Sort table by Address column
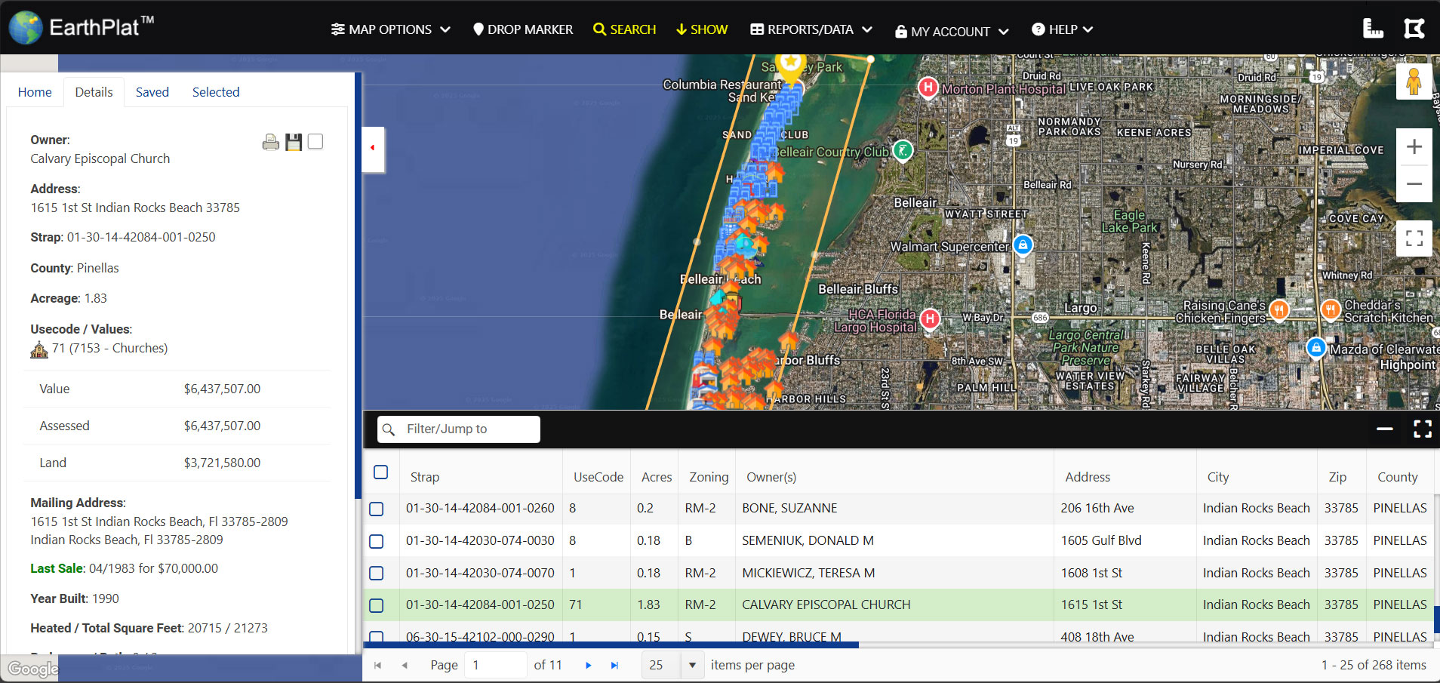This screenshot has width=1440, height=683. pos(1088,477)
